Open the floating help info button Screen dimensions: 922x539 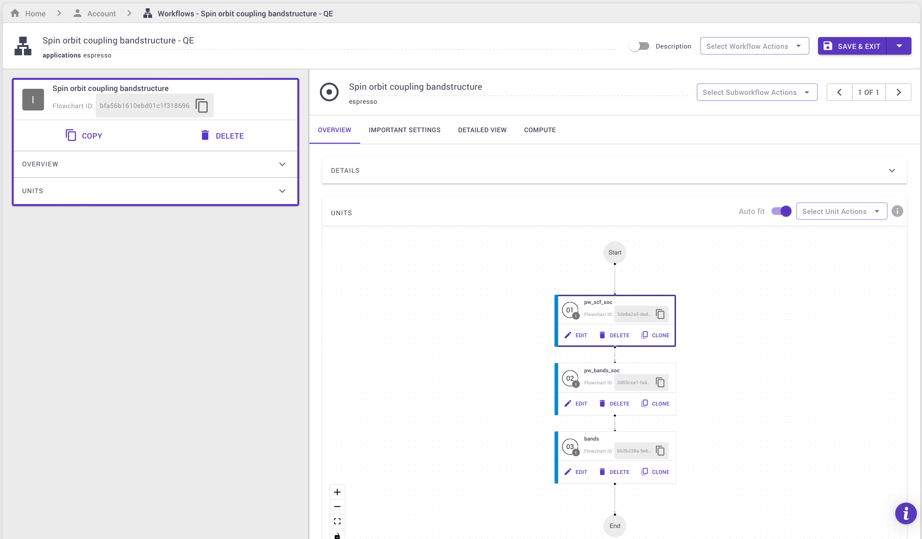[905, 513]
